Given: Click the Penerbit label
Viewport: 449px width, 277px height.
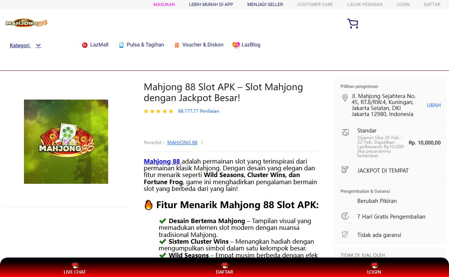Looking at the screenshot, I should 154,143.
